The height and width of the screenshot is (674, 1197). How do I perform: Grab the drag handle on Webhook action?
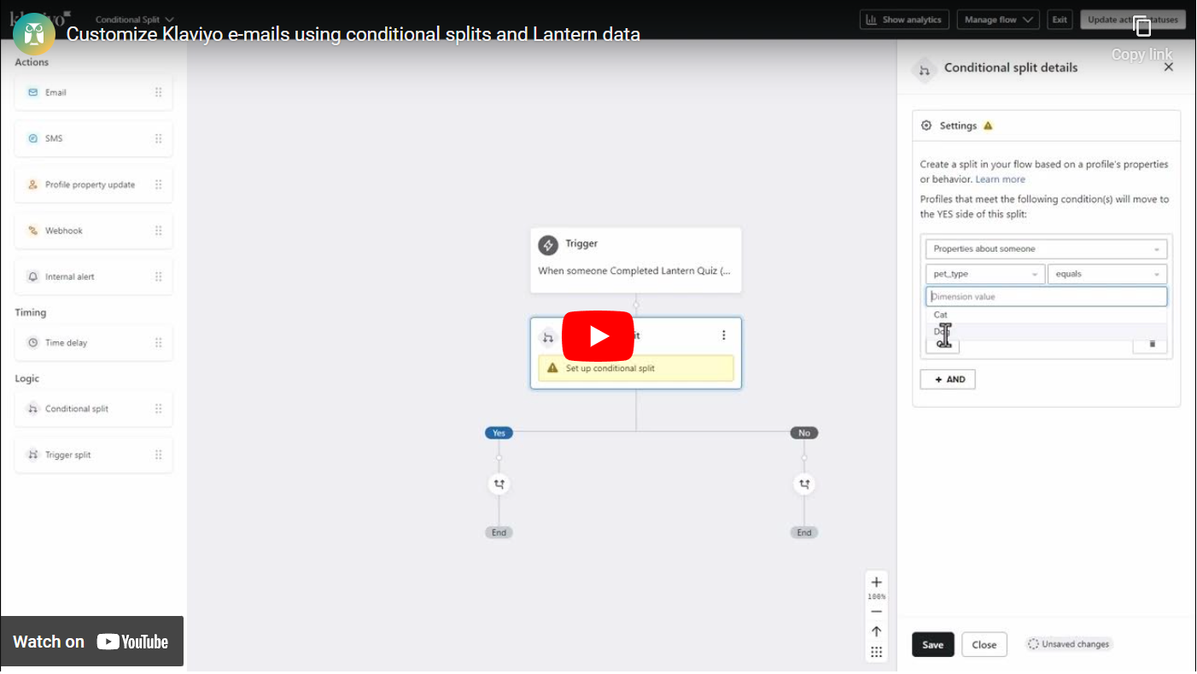158,230
